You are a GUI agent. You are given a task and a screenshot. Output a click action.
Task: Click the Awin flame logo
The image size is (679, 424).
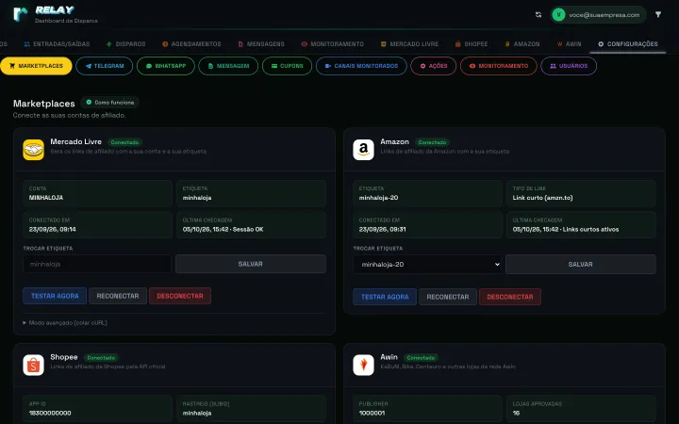click(x=363, y=366)
